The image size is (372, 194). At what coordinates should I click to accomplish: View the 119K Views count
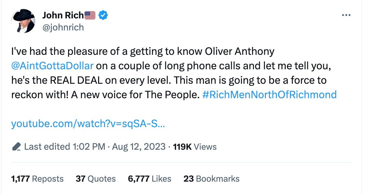click(x=195, y=147)
